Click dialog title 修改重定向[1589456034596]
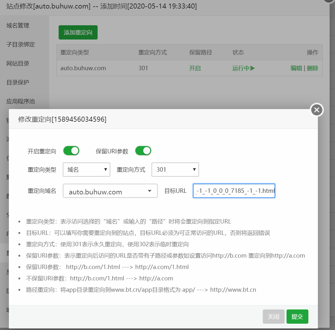Screen dimensions: 335x330 (x=62, y=119)
